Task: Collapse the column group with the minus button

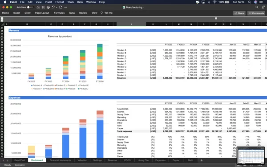Action: point(216,18)
